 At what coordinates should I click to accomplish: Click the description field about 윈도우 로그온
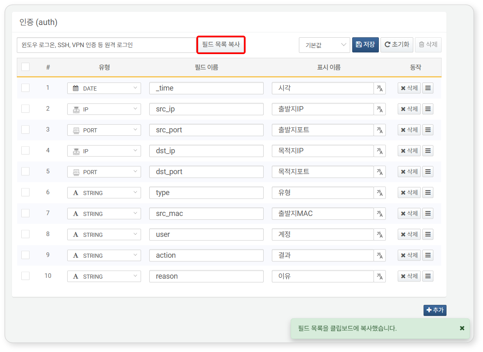point(107,45)
